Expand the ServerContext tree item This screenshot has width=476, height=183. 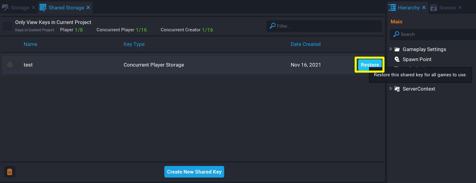[391, 88]
